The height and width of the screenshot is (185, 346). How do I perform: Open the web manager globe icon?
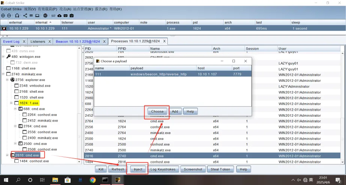(x=45, y=16)
